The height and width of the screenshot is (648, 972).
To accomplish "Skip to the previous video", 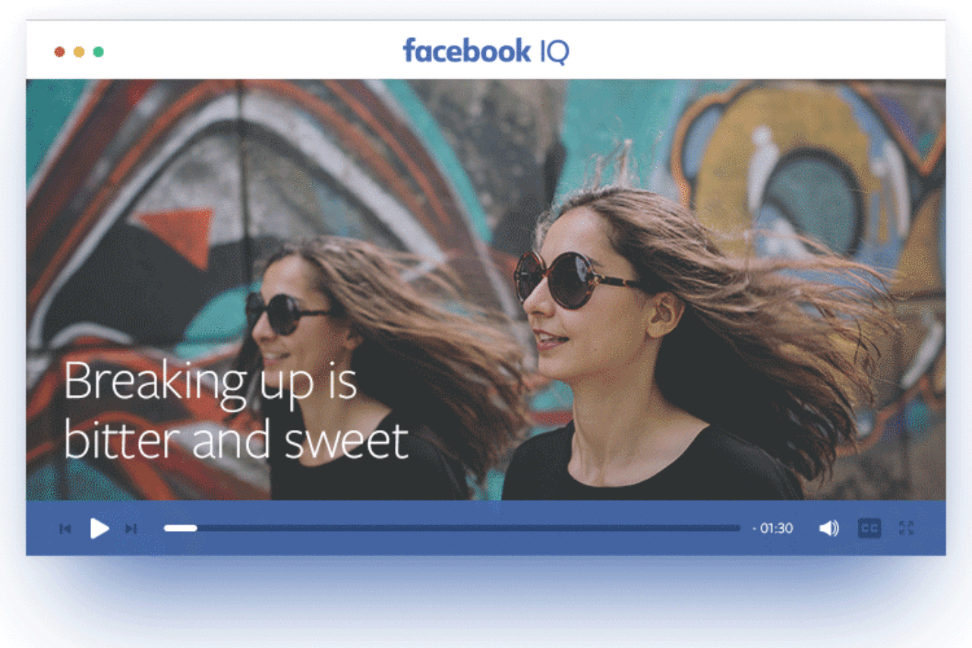I will [x=65, y=529].
